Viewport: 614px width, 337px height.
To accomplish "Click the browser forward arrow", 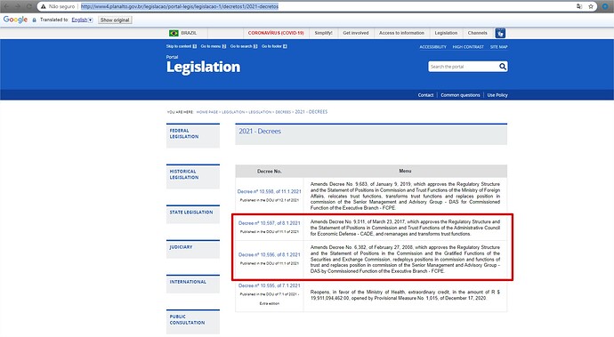I will coord(18,6).
